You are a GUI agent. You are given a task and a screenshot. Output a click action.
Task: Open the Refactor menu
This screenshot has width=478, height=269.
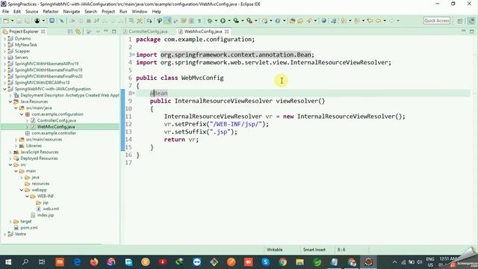point(51,12)
